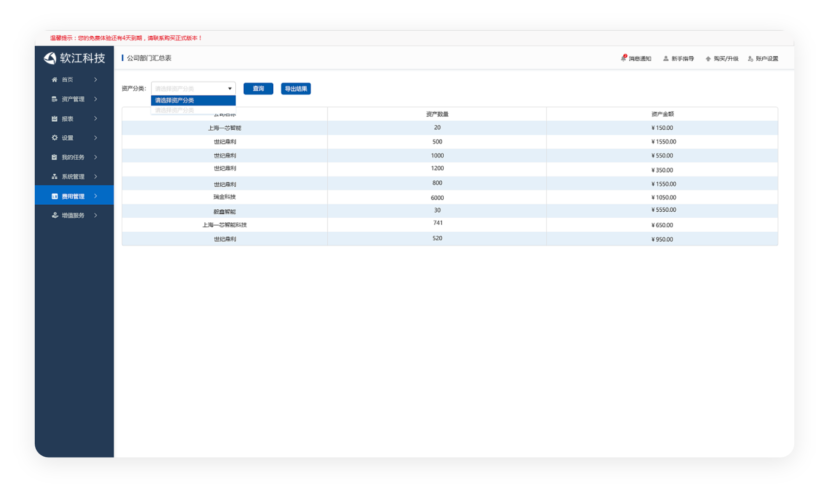Click the 新手指导 user icon
The image size is (829, 497).
coord(666,58)
